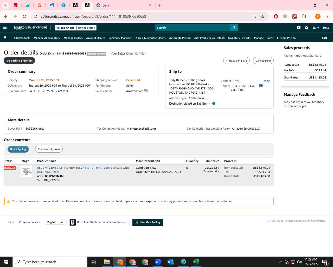Open Feedback Manager

[x=120, y=38]
